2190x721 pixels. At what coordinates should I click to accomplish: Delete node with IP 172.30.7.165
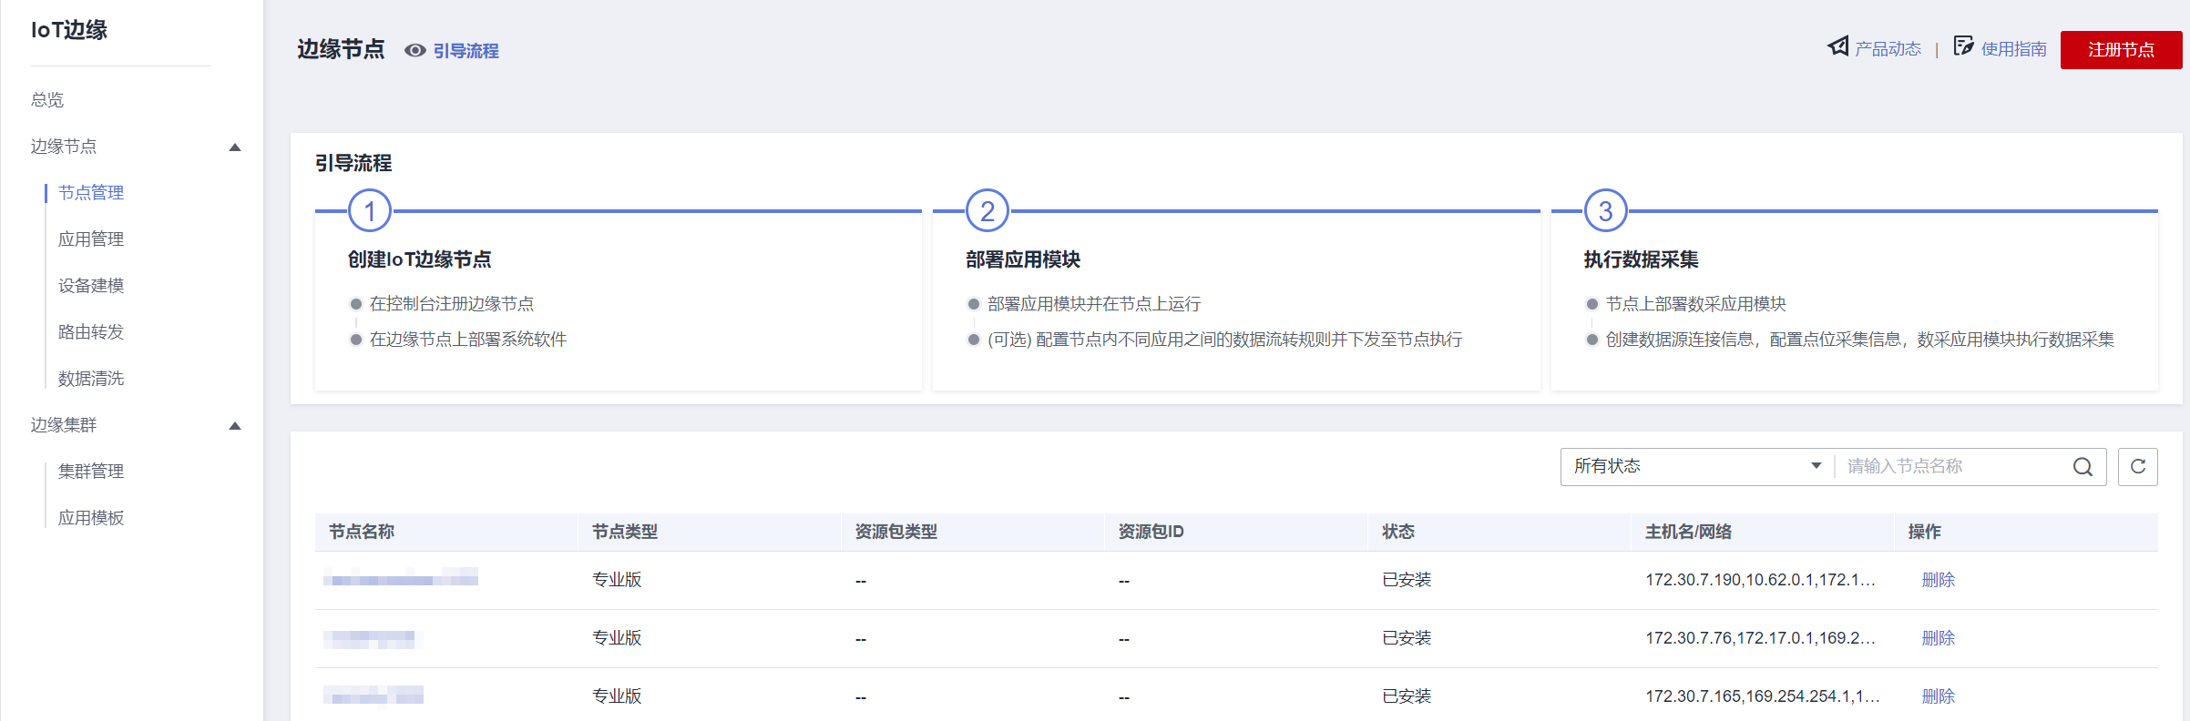1938,696
